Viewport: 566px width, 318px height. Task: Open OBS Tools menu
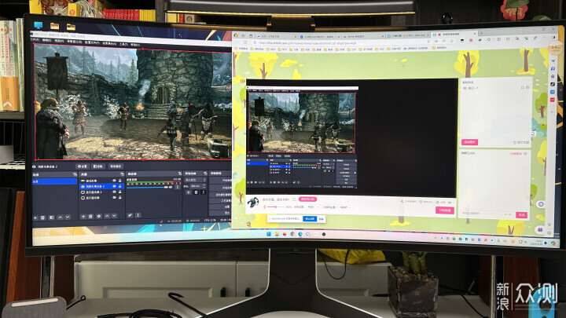tap(123, 44)
